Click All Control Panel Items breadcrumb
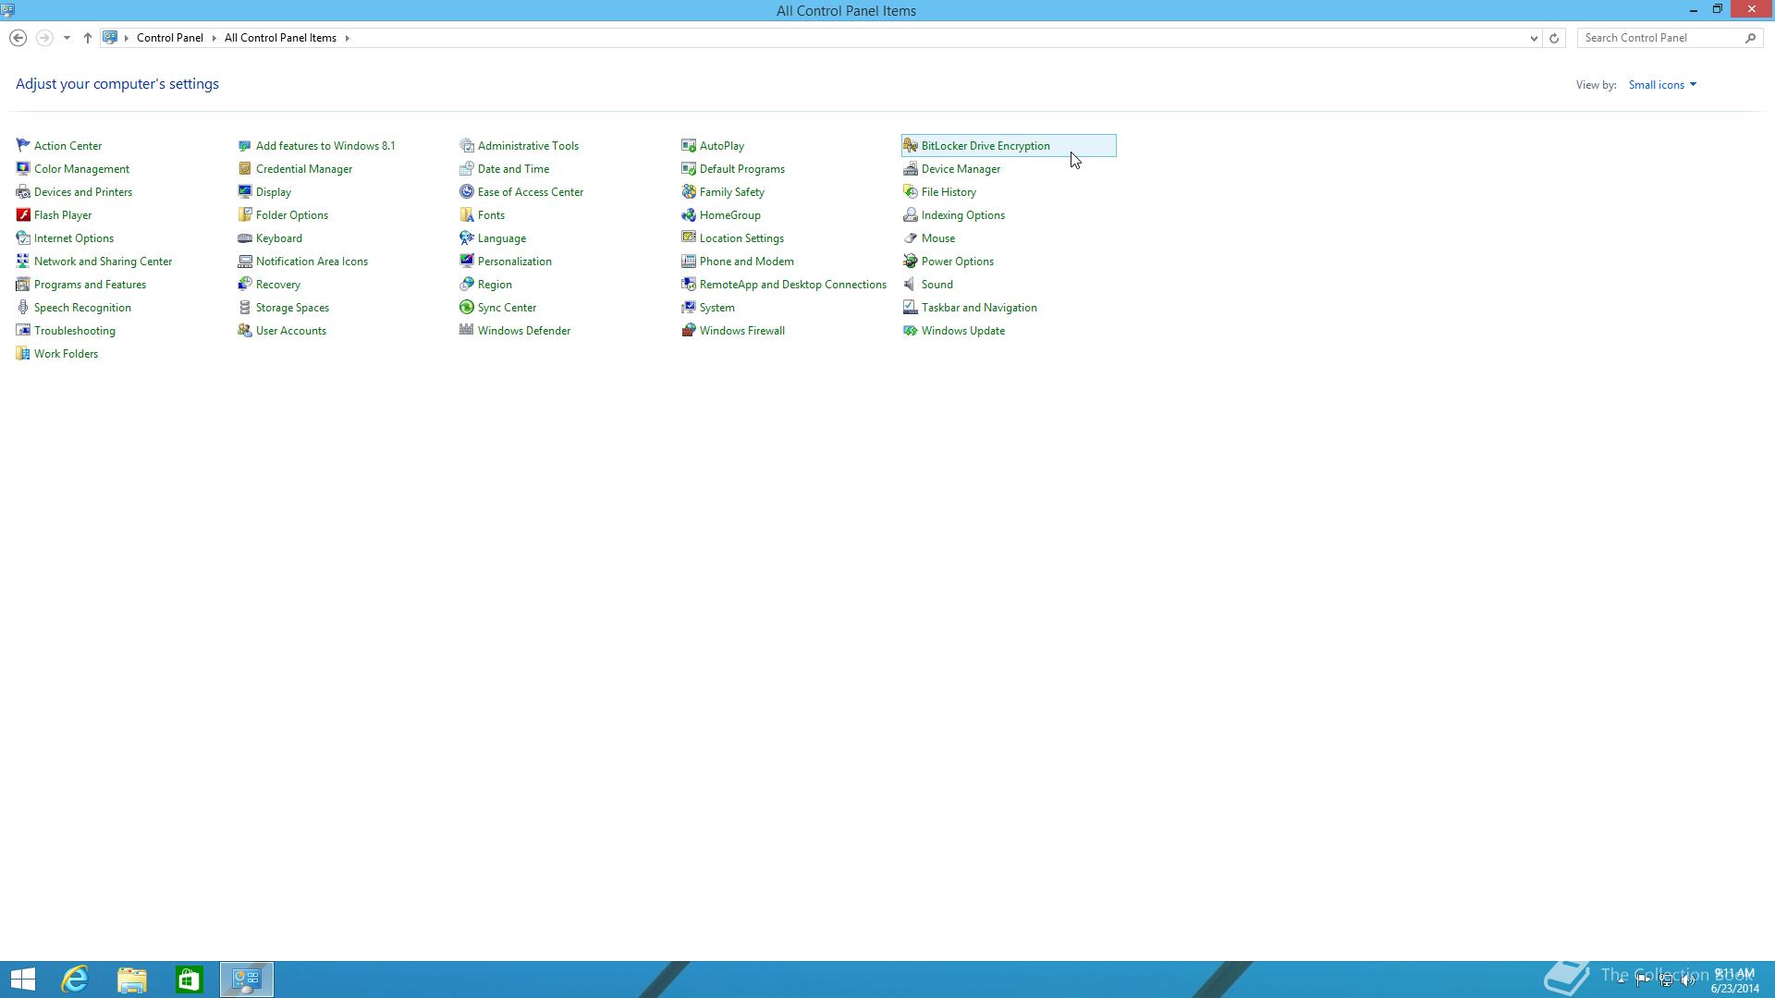 280,38
